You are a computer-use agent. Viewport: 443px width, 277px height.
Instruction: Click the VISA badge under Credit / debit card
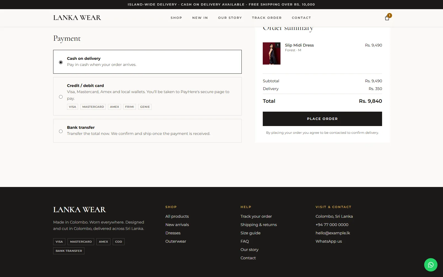pos(73,107)
